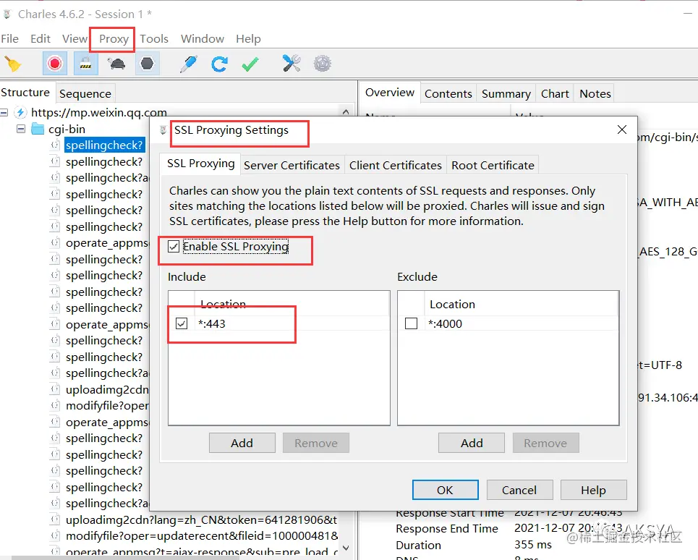Image resolution: width=698 pixels, height=560 pixels.
Task: Click the dialog Help button
Action: click(593, 490)
